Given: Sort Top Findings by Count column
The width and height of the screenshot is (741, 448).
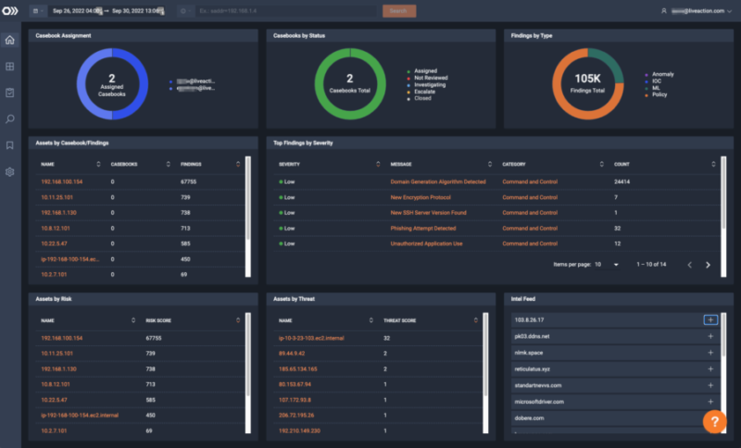Looking at the screenshot, I should [713, 164].
